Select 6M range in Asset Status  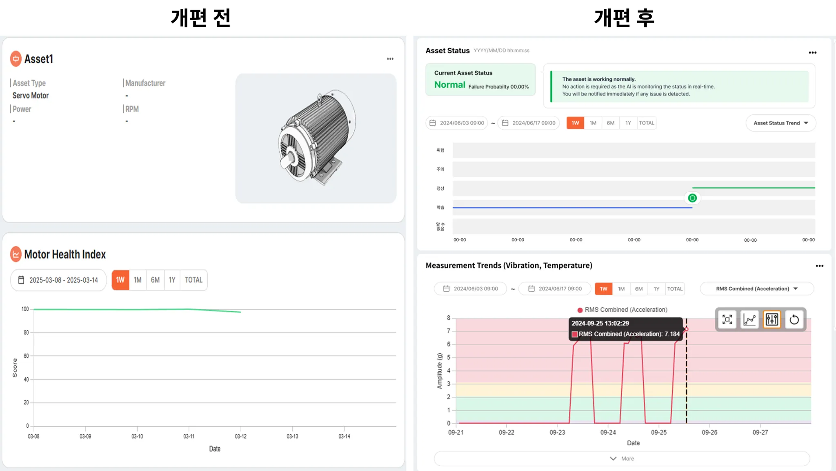tap(610, 123)
